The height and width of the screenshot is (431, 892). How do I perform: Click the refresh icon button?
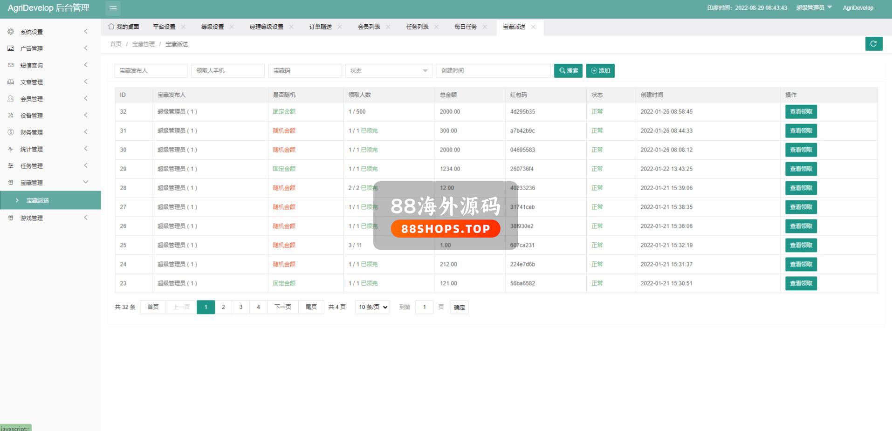point(873,44)
